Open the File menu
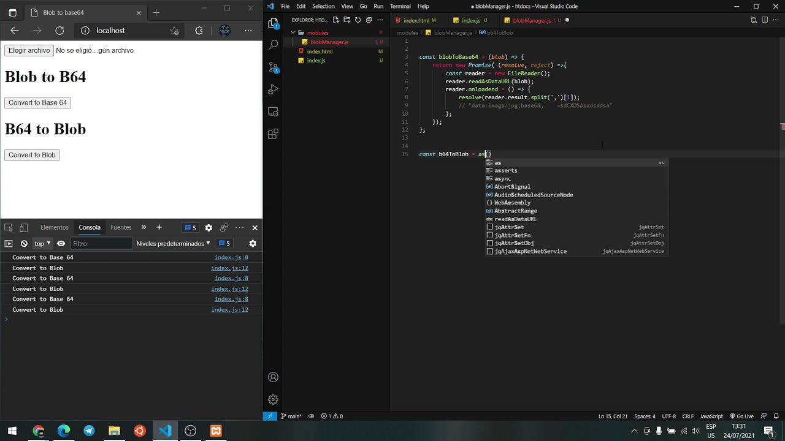 click(x=285, y=6)
